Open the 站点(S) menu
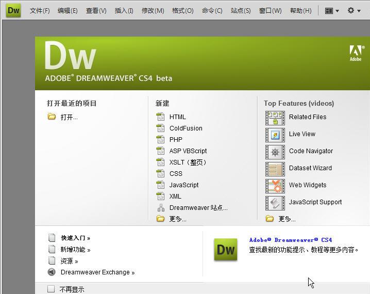 [241, 10]
